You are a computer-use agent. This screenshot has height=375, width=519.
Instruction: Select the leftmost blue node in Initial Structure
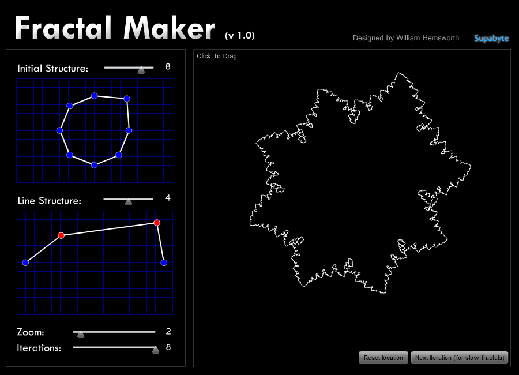click(x=59, y=130)
